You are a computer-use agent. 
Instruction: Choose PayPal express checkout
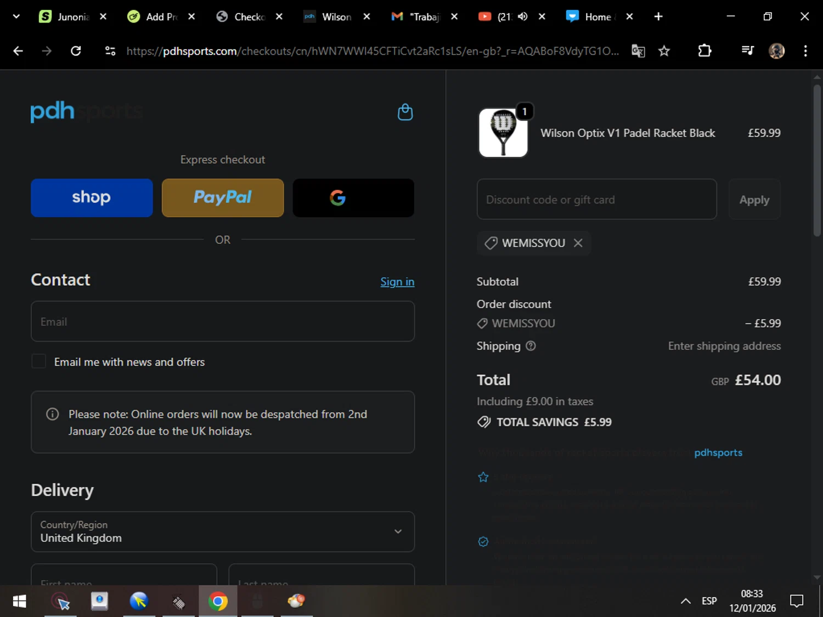(223, 197)
